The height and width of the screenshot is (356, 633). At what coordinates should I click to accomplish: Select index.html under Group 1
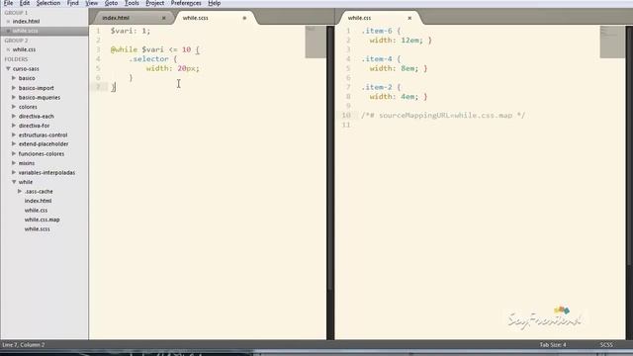(27, 22)
